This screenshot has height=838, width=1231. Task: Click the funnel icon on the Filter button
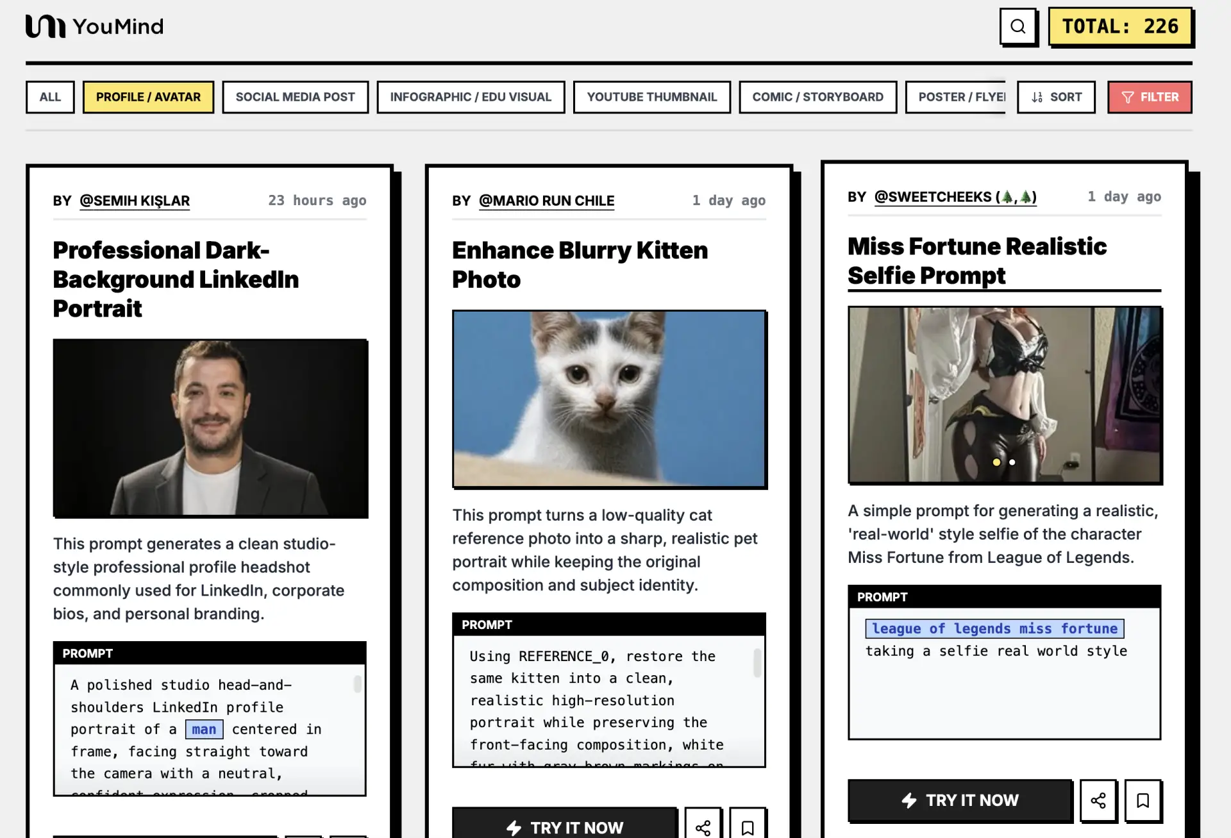pyautogui.click(x=1128, y=97)
